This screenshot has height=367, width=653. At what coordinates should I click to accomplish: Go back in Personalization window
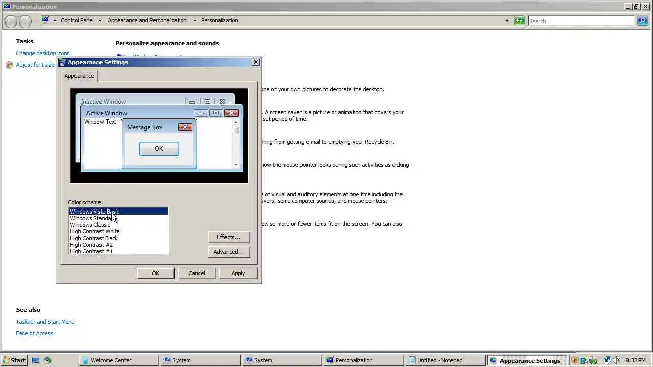[x=11, y=21]
